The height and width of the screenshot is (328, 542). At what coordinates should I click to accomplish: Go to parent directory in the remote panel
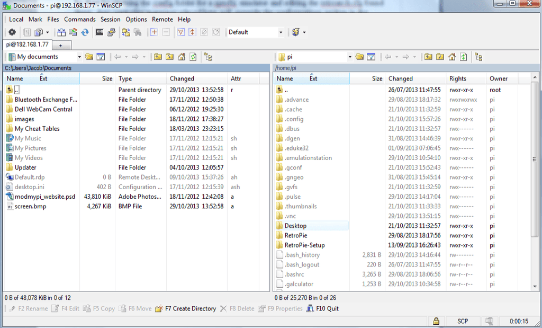tap(429, 57)
